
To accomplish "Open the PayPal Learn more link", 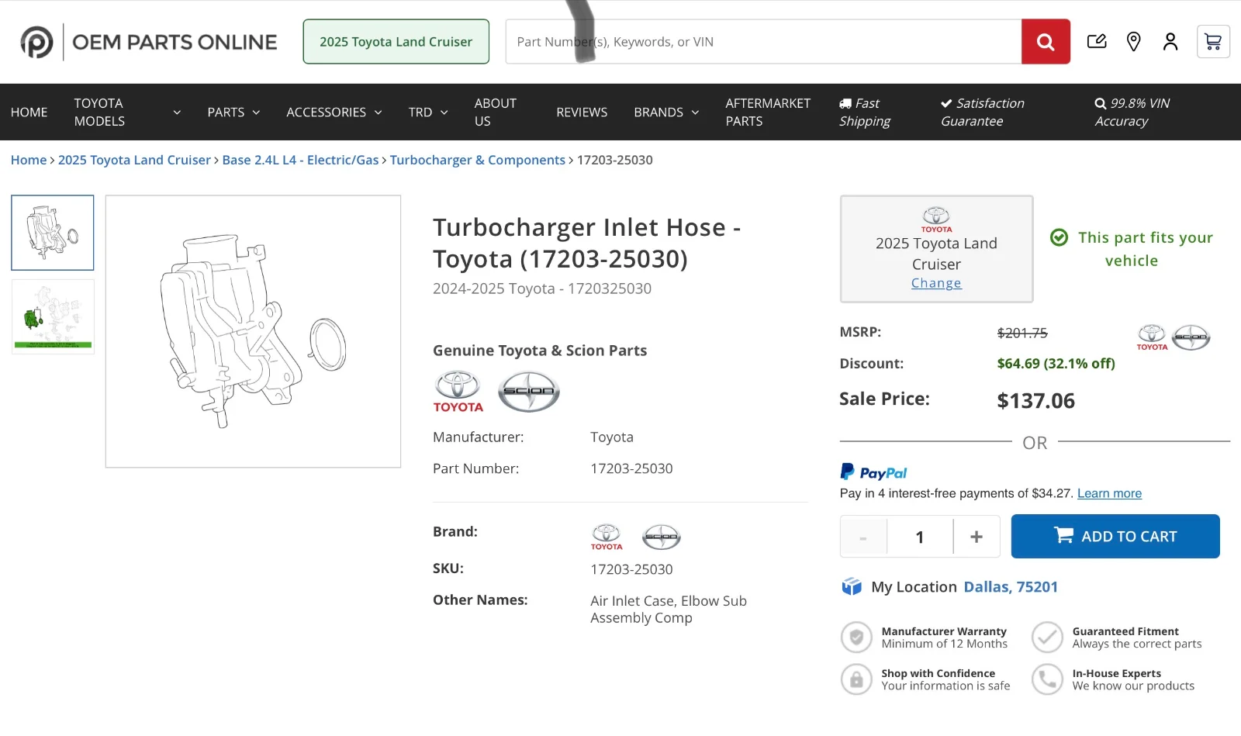I will pyautogui.click(x=1109, y=493).
